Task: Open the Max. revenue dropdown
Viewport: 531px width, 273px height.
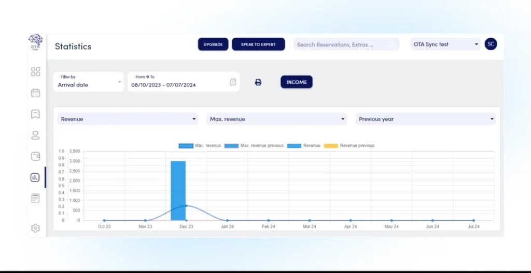Action: click(277, 119)
